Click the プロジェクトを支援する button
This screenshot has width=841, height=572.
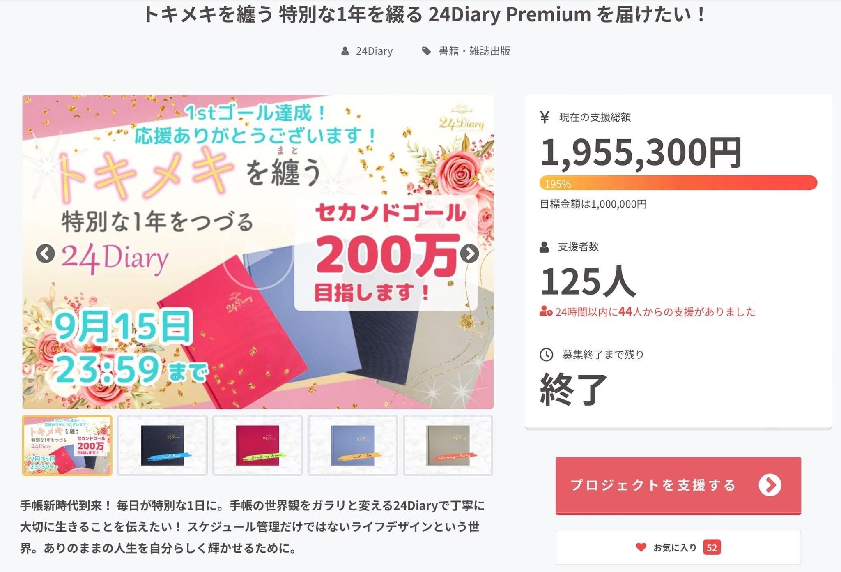[x=653, y=485]
